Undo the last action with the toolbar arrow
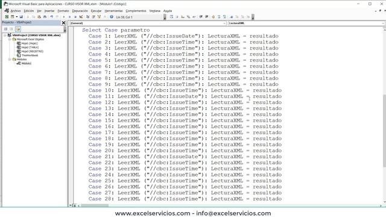The image size is (386, 217). pyautogui.click(x=52, y=17)
